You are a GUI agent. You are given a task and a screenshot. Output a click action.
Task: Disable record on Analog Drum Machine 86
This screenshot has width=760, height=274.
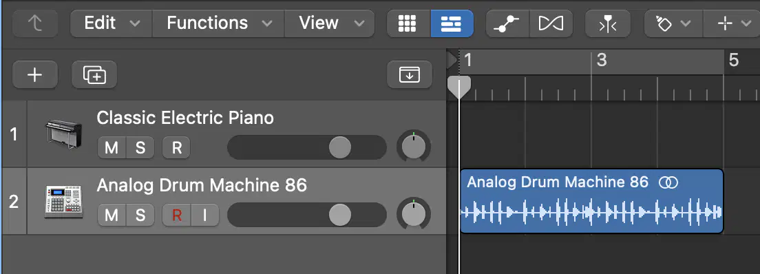pyautogui.click(x=176, y=215)
